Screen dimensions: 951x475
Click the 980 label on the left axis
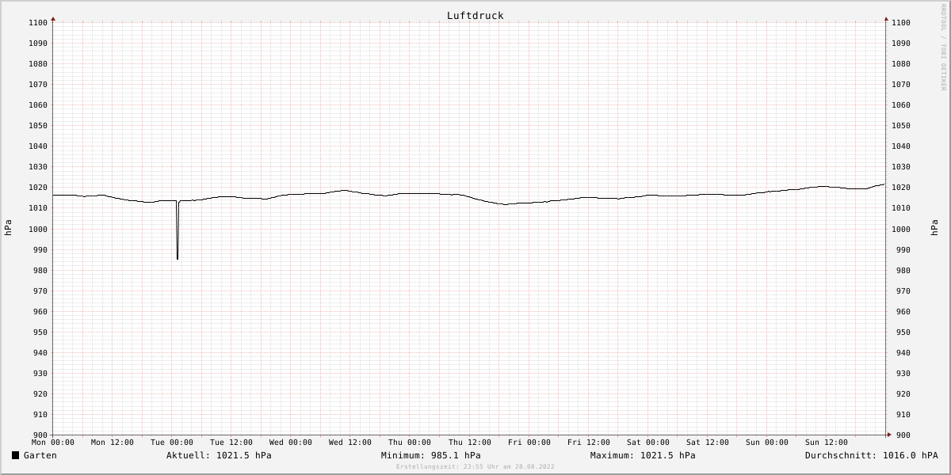pyautogui.click(x=41, y=271)
